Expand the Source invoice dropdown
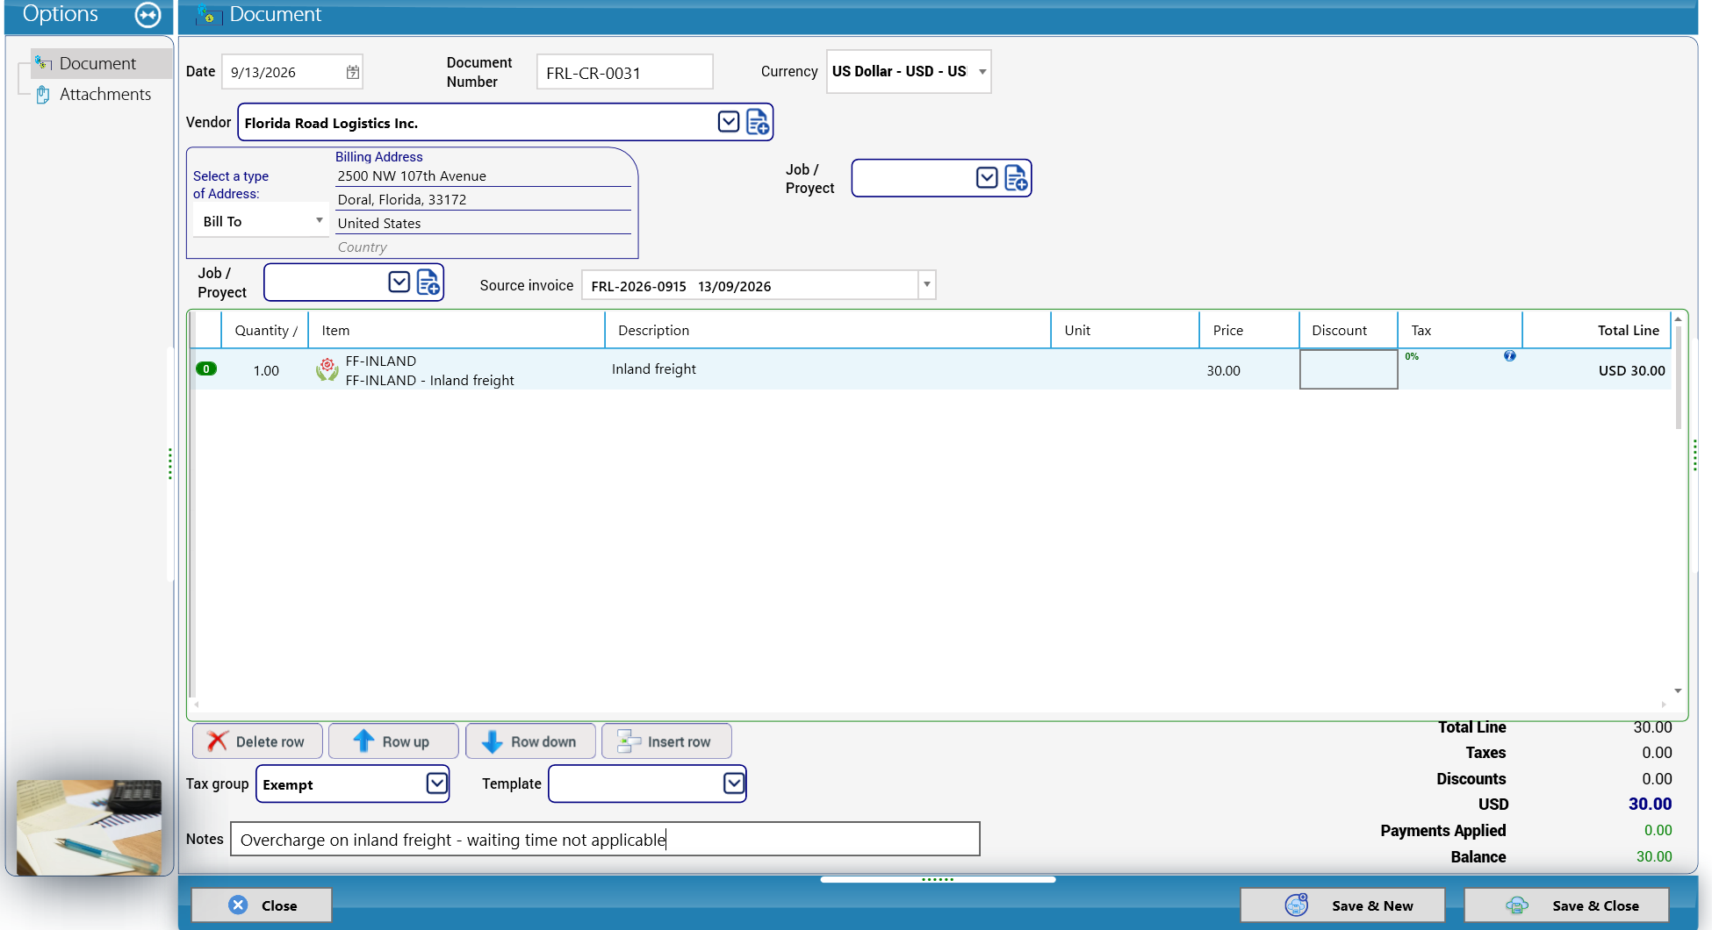The height and width of the screenshot is (930, 1712). [x=926, y=284]
